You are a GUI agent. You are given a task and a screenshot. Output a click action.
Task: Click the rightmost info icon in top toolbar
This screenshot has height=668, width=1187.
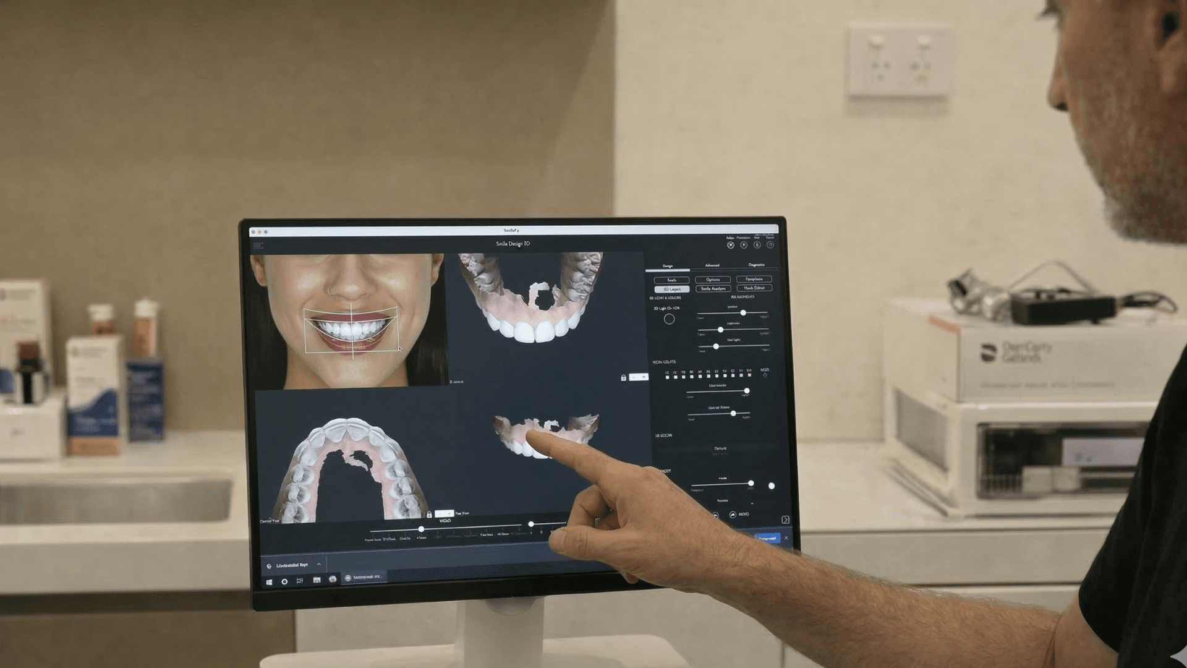[770, 246]
